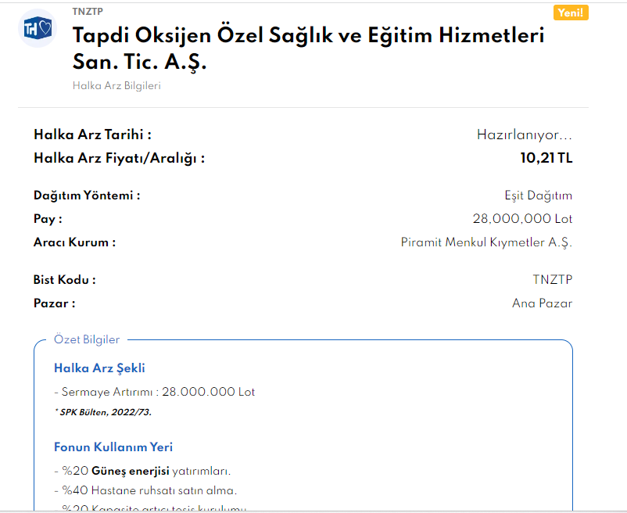Click the Hazırlanıyor... date status
Screen dimensions: 627x513
tap(525, 135)
